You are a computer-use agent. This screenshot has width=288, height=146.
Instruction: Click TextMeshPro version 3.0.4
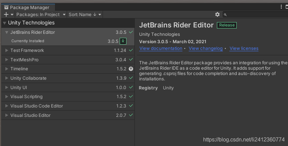click(x=121, y=60)
